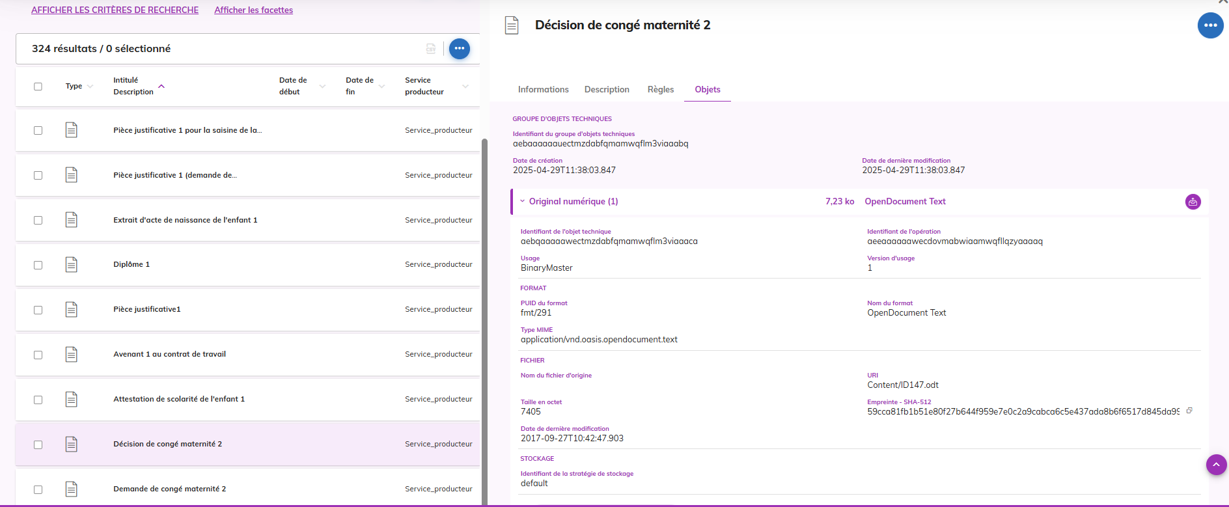
Task: Switch to the Informations tab
Action: (x=543, y=90)
